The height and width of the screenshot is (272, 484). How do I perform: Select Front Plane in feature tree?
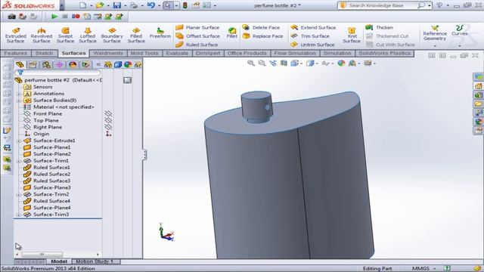click(48, 113)
